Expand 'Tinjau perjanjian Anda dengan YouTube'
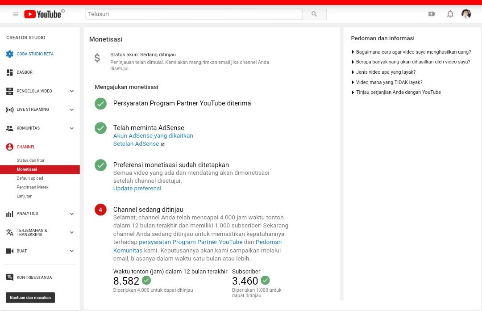 pos(396,92)
